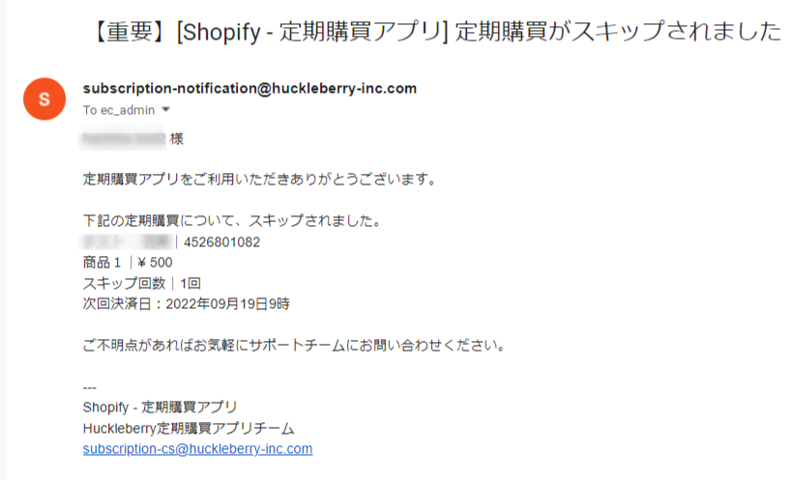Click the orange S sender avatar

click(44, 99)
